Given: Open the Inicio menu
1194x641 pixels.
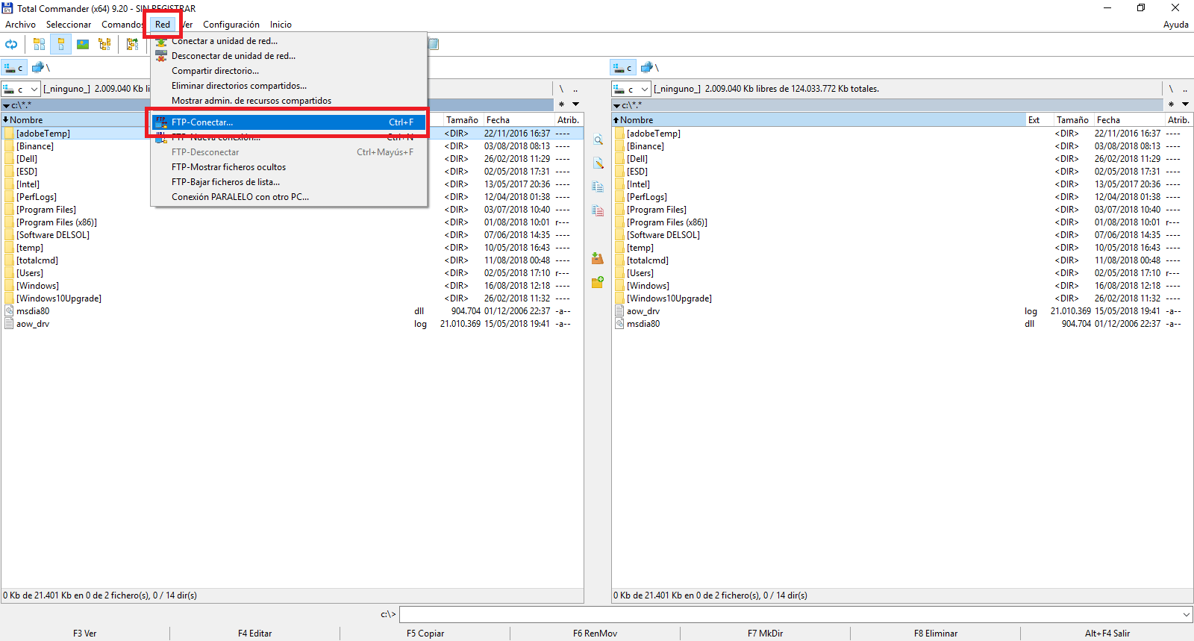Looking at the screenshot, I should [x=281, y=25].
